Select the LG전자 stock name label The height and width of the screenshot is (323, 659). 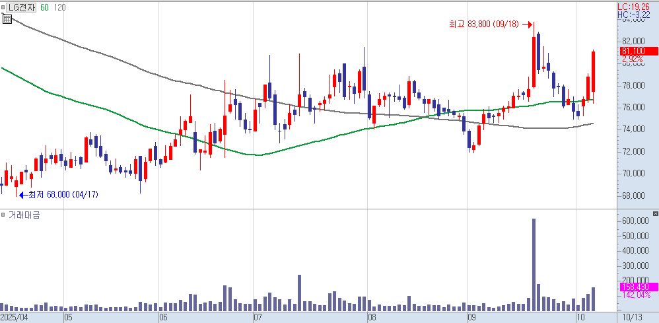pyautogui.click(x=22, y=7)
